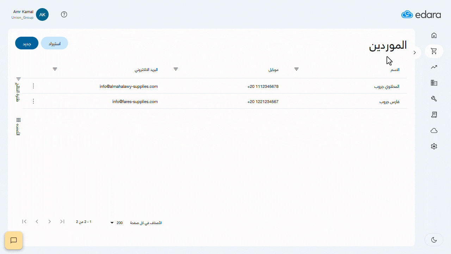Viewport: 451px width, 254px height.
Task: Open the sales trending-up icon in sidebar
Action: [434, 67]
